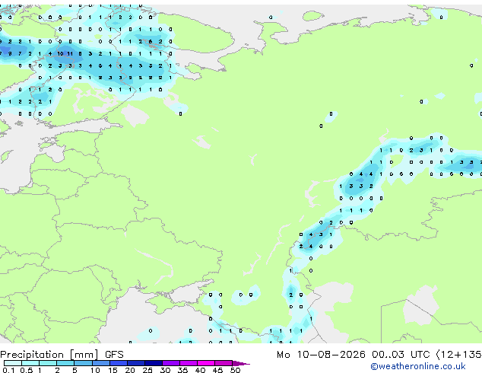The height and width of the screenshot is (373, 482).
Task: Pick the legend swatch between 30 and 35
Action: pyautogui.click(x=171, y=363)
